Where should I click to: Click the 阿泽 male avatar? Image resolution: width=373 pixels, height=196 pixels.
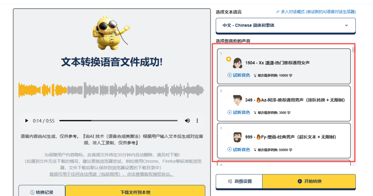237,100
